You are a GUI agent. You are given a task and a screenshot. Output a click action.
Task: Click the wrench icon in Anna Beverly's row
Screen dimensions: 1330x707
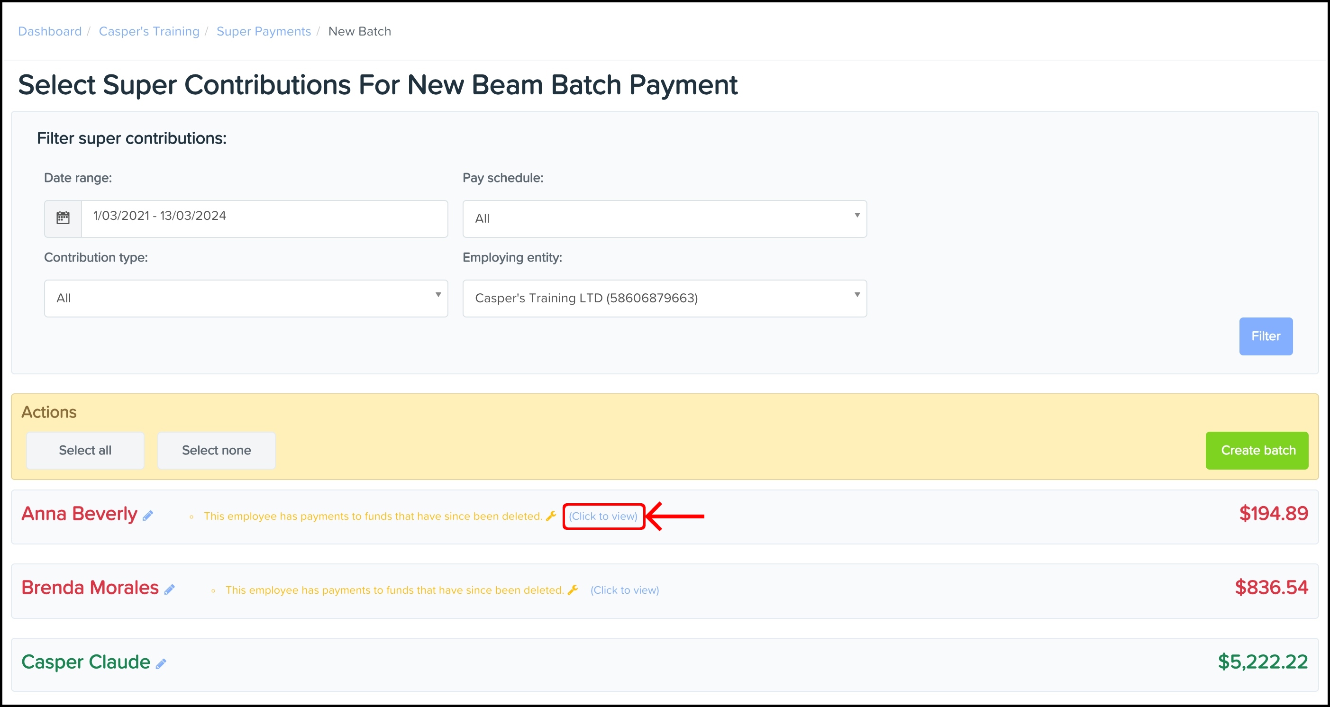pos(551,516)
